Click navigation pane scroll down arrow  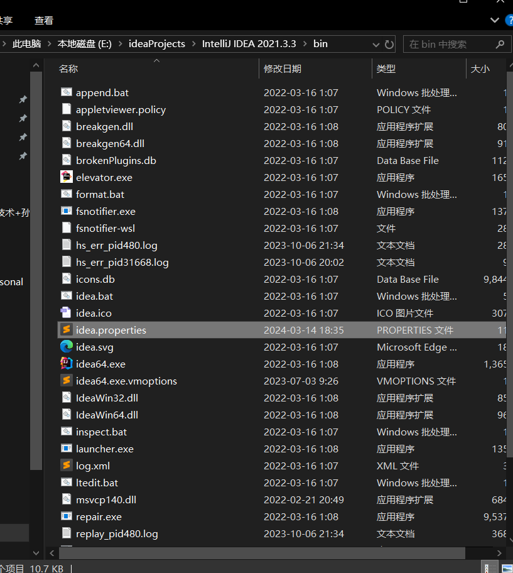(36, 553)
